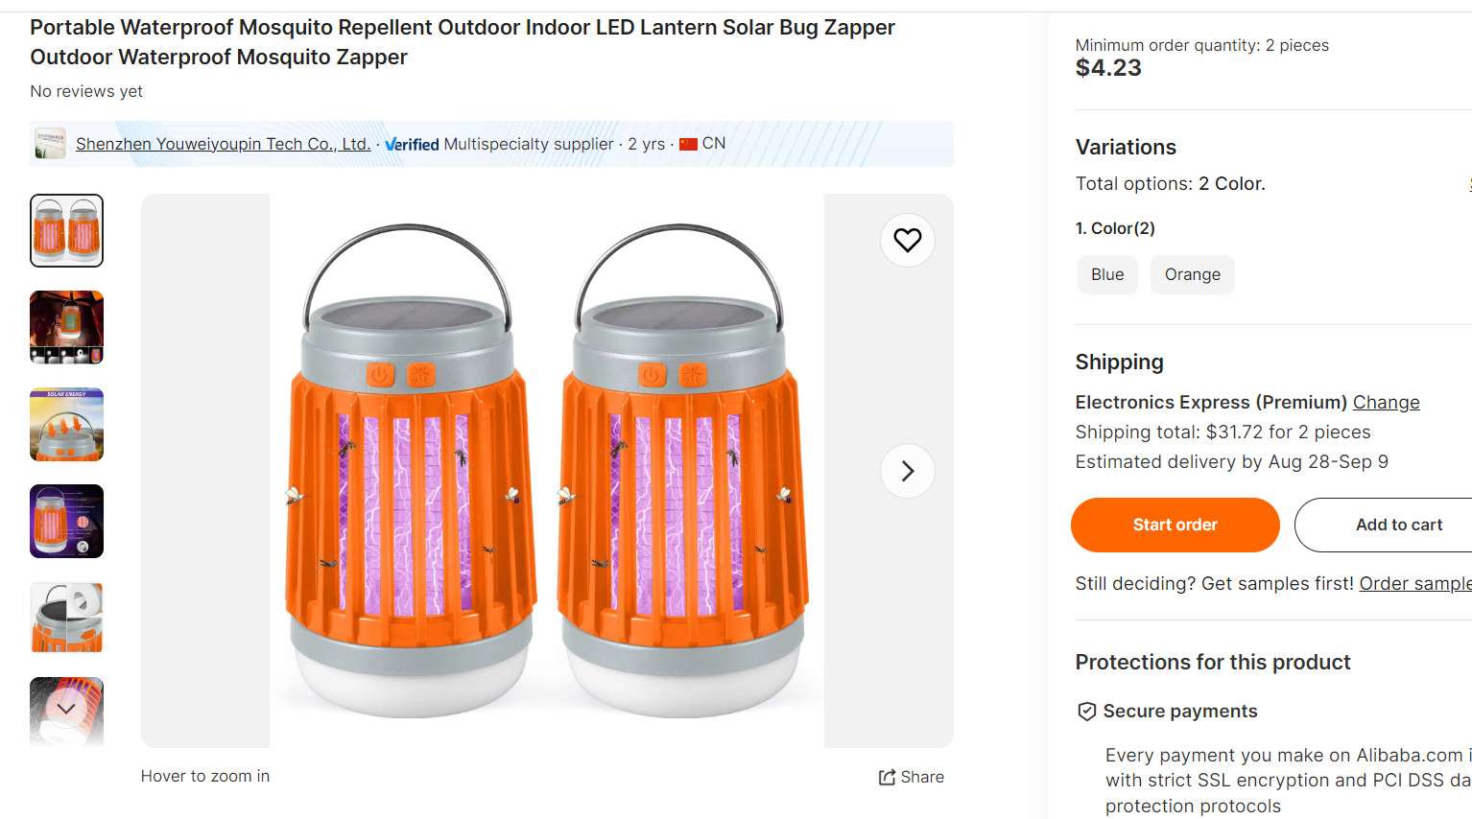Click the Orange color swatch under Color options
Image resolution: width=1472 pixels, height=819 pixels.
click(1192, 274)
